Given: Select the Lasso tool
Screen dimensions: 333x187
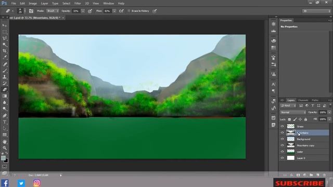Looking at the screenshot, I should 5,38.
